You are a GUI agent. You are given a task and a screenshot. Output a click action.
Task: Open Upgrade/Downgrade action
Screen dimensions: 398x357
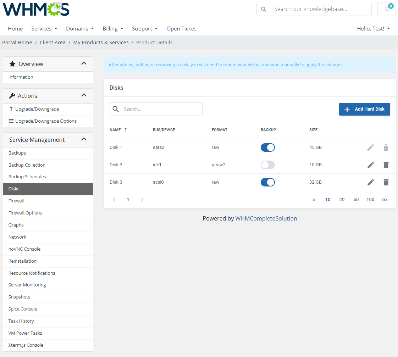tap(48, 109)
